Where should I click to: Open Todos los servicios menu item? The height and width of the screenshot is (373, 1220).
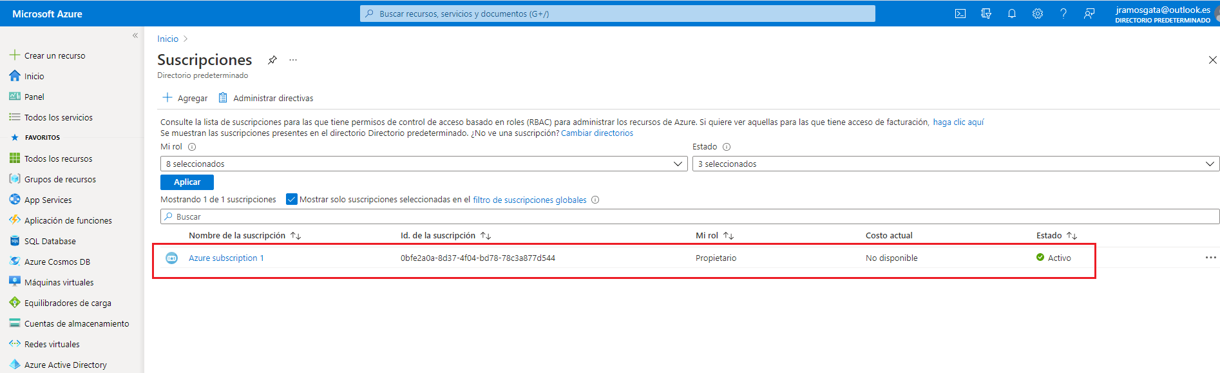59,117
